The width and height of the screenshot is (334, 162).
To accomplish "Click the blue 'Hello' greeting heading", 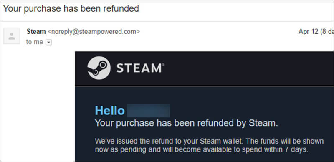I will coord(110,111).
